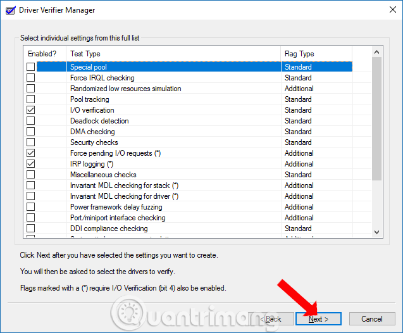Sort by the Enabled? column header

point(45,54)
